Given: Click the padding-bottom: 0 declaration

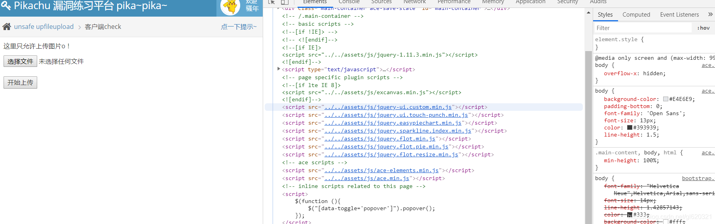Looking at the screenshot, I should pyautogui.click(x=633, y=106).
